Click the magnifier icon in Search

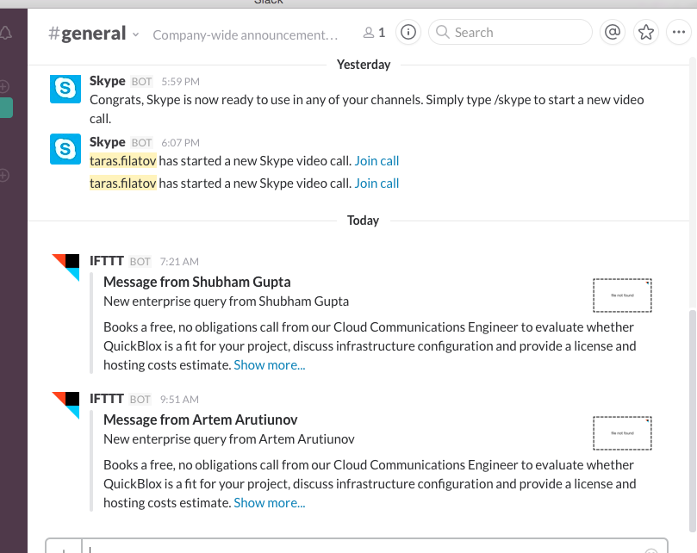(x=442, y=32)
